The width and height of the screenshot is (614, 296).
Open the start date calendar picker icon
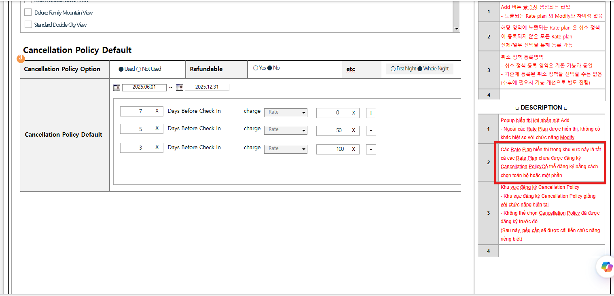(x=116, y=87)
